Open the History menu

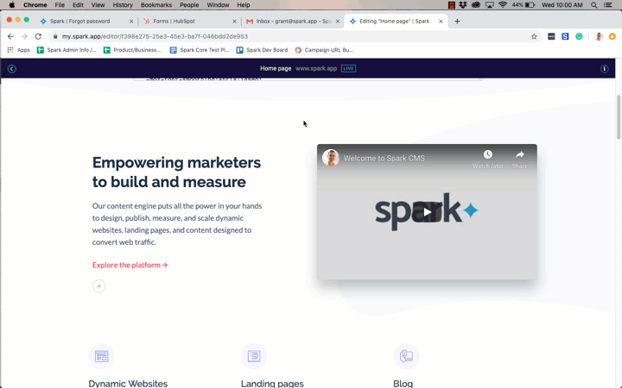coord(123,5)
